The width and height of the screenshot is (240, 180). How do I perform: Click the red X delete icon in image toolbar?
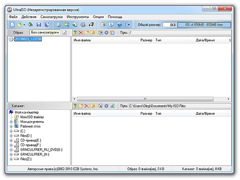pyautogui.click(x=81, y=33)
